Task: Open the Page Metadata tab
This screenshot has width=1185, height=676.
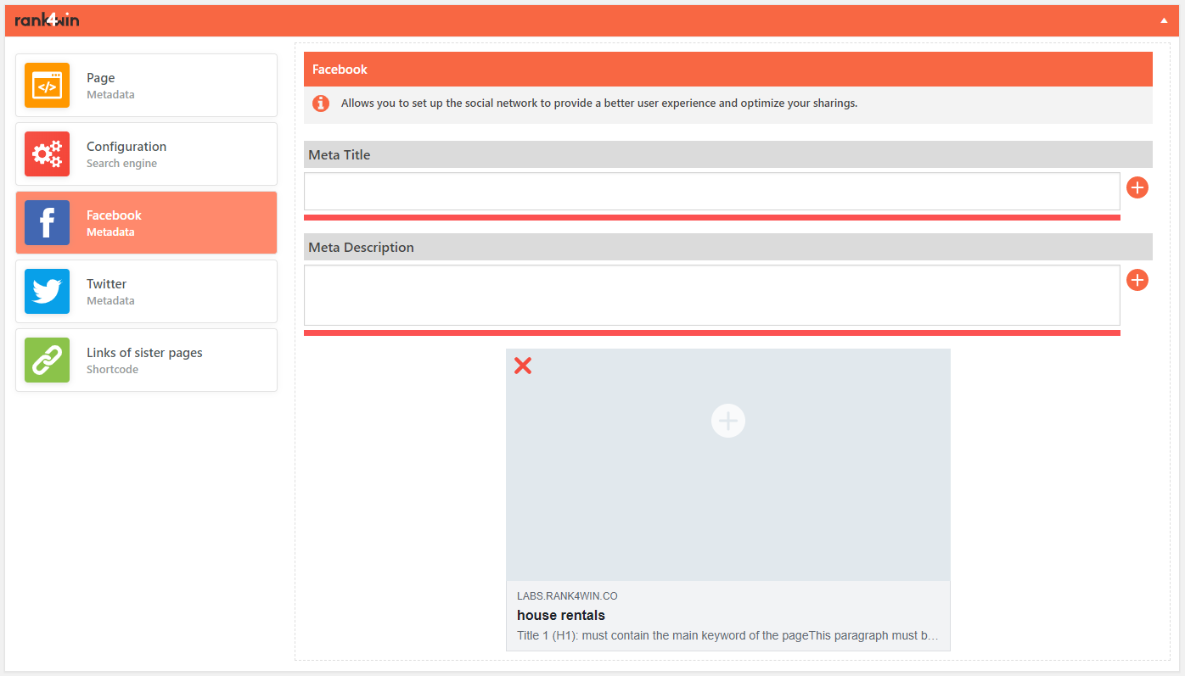Action: point(146,86)
